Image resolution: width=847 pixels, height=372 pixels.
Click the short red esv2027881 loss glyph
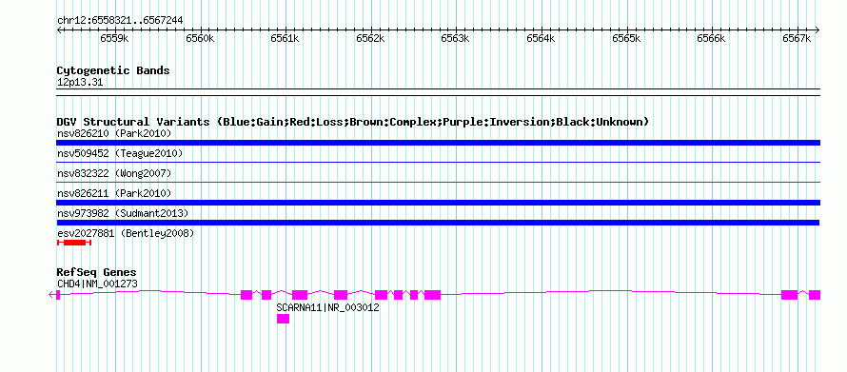coord(74,243)
